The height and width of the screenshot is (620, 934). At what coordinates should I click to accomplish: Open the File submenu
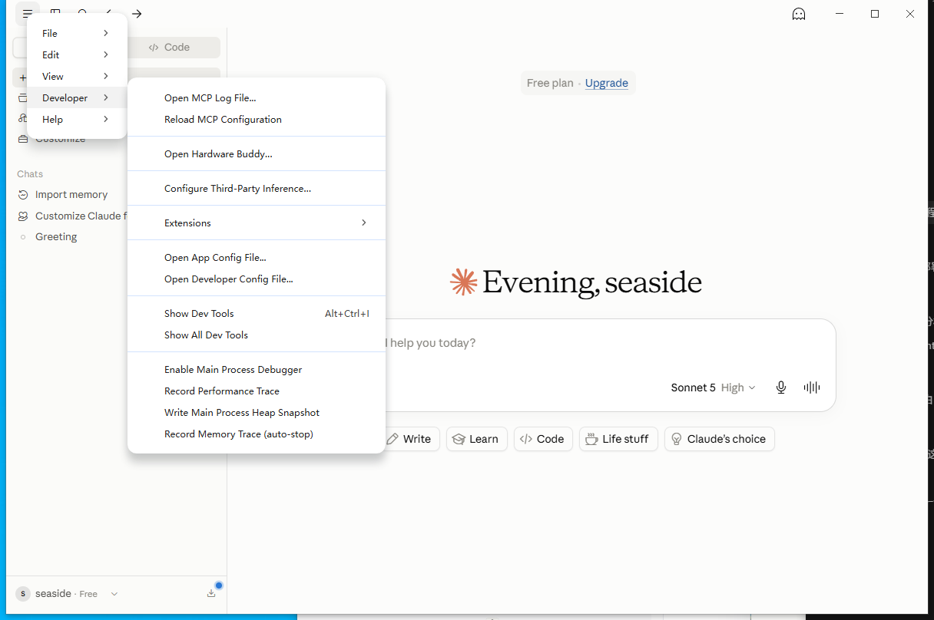pos(77,33)
